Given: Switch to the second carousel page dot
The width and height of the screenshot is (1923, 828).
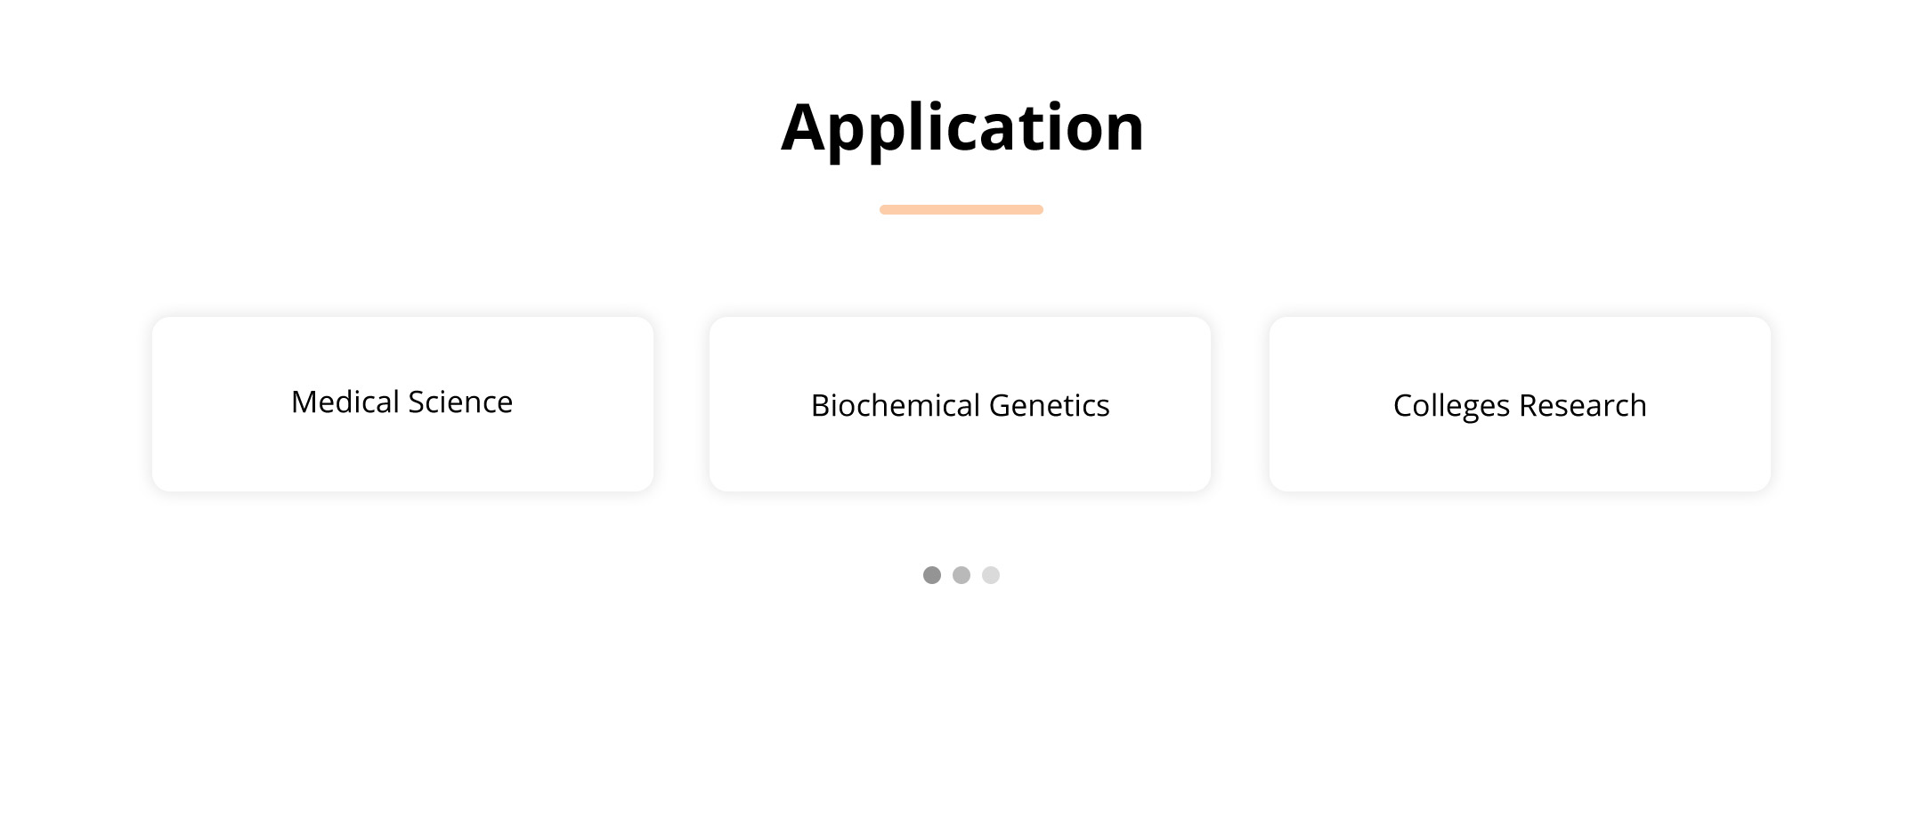Looking at the screenshot, I should [x=961, y=575].
